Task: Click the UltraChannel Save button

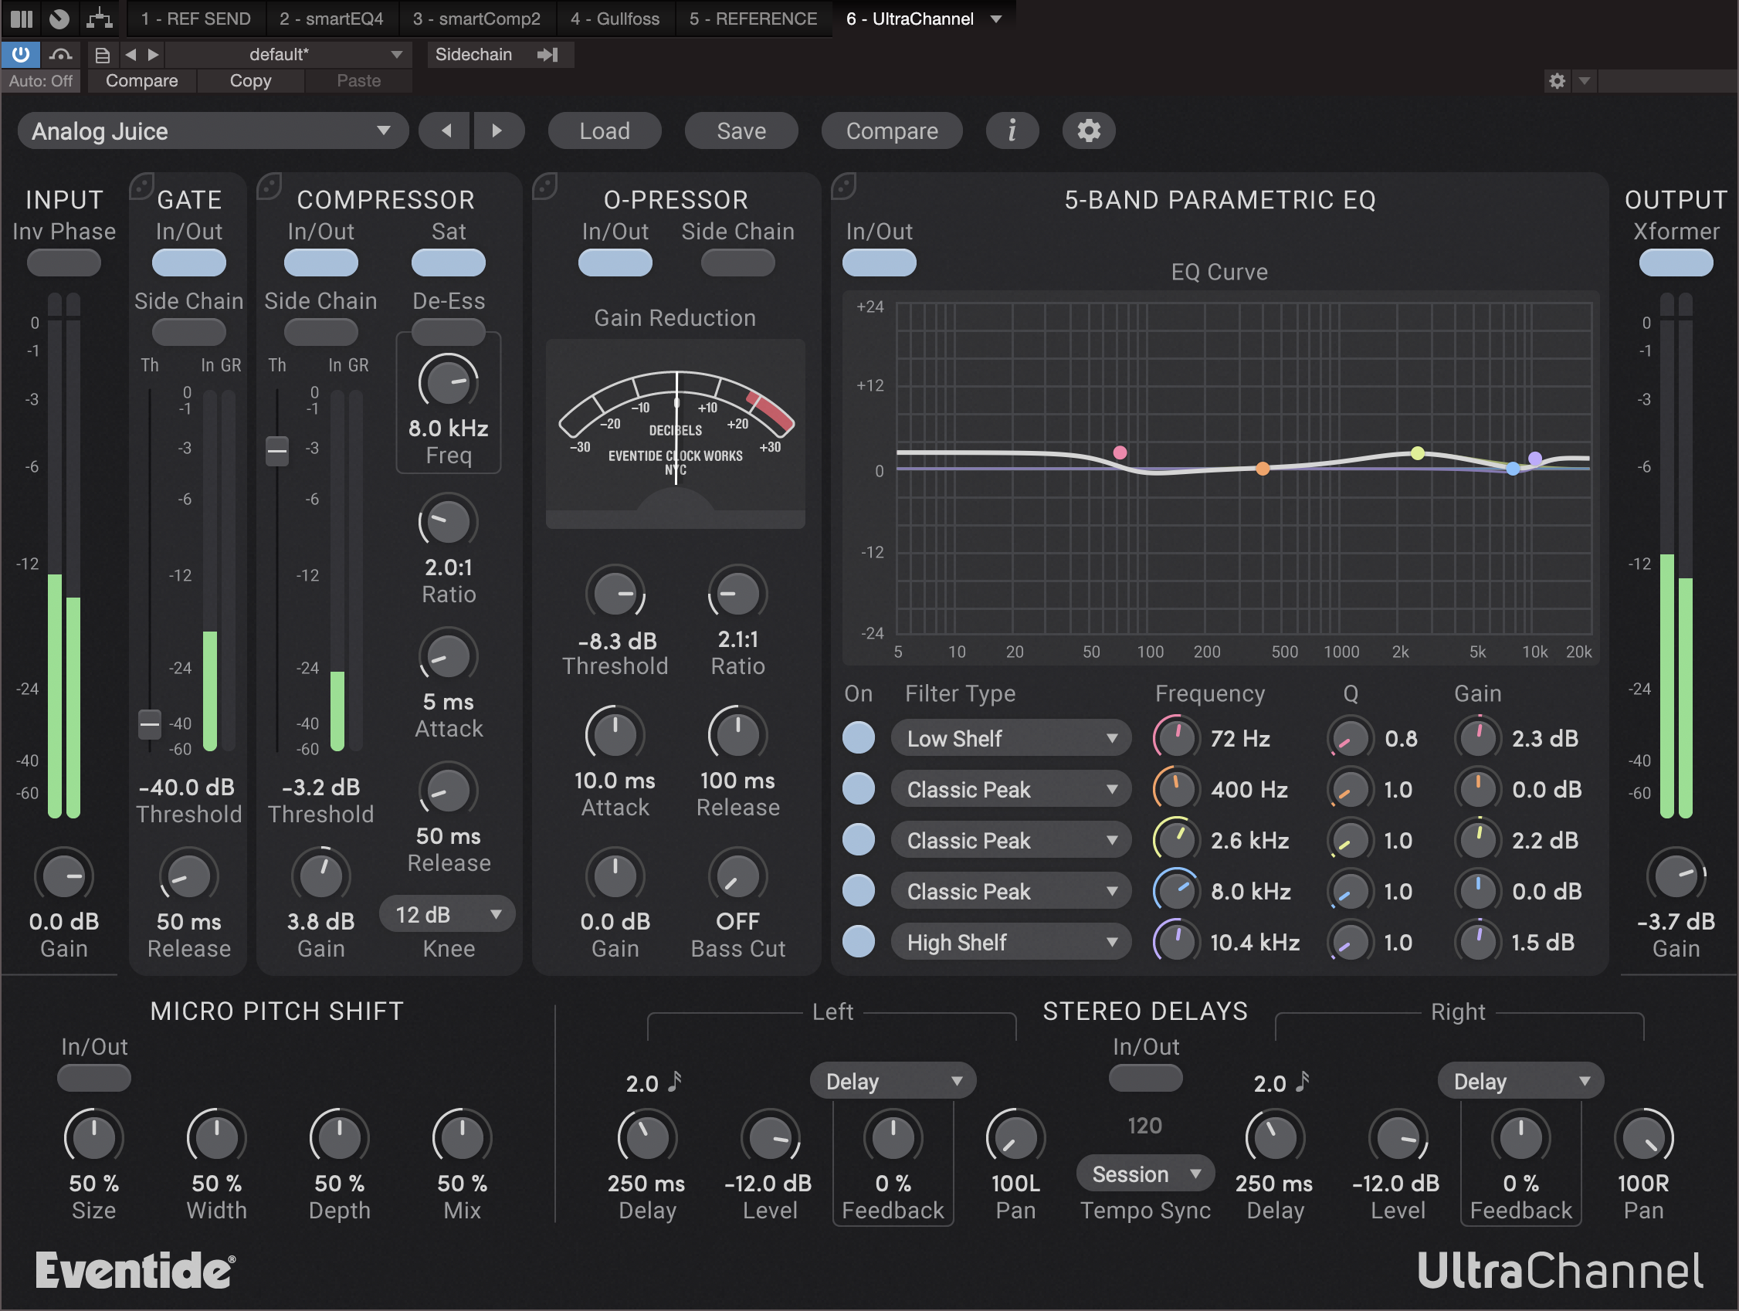Action: click(x=741, y=130)
